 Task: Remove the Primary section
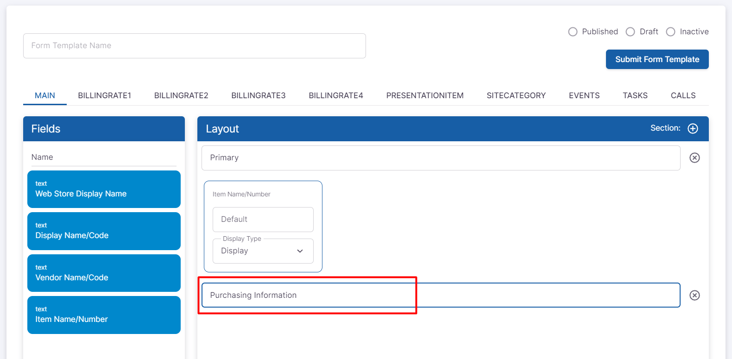coord(694,158)
